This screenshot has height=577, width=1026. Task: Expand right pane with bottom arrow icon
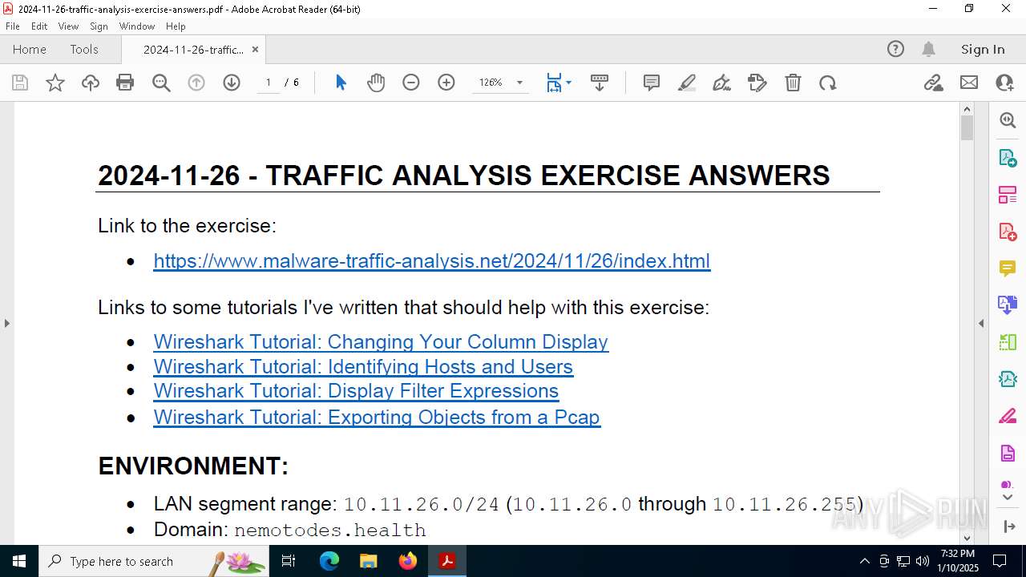tap(1008, 527)
